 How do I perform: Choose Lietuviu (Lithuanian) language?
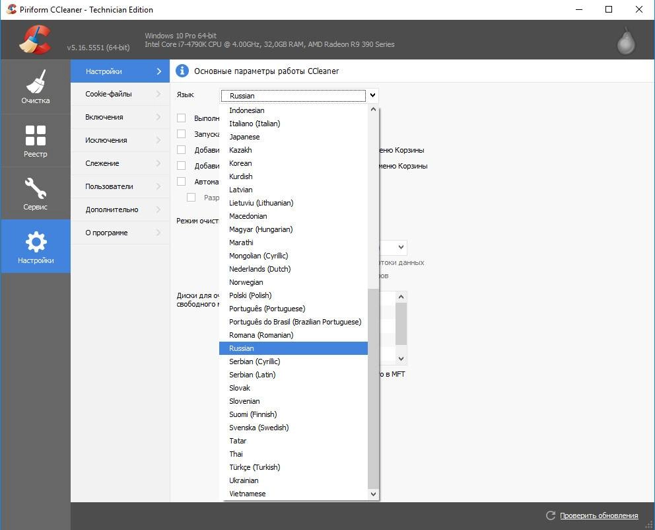293,203
